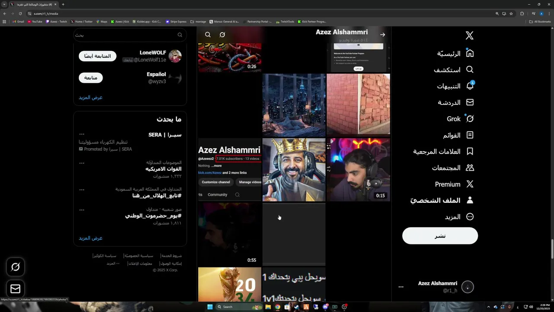
Task: Follow back LoneWOLF
Action: (97, 56)
